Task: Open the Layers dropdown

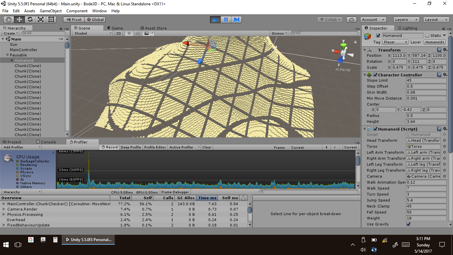Action: click(406, 20)
